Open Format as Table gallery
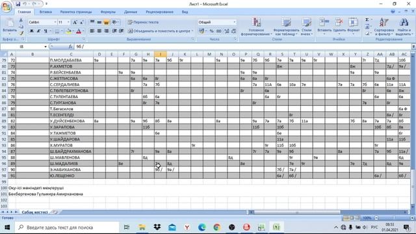The height and width of the screenshot is (234, 416). coord(286,27)
